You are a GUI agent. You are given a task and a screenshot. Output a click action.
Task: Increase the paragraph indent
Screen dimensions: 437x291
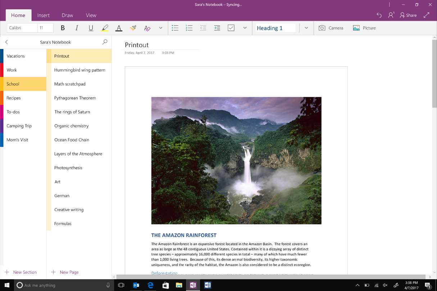point(217,28)
